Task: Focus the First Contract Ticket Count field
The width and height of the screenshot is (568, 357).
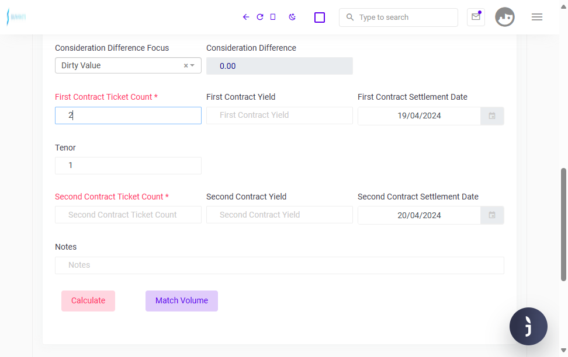Action: pyautogui.click(x=128, y=116)
